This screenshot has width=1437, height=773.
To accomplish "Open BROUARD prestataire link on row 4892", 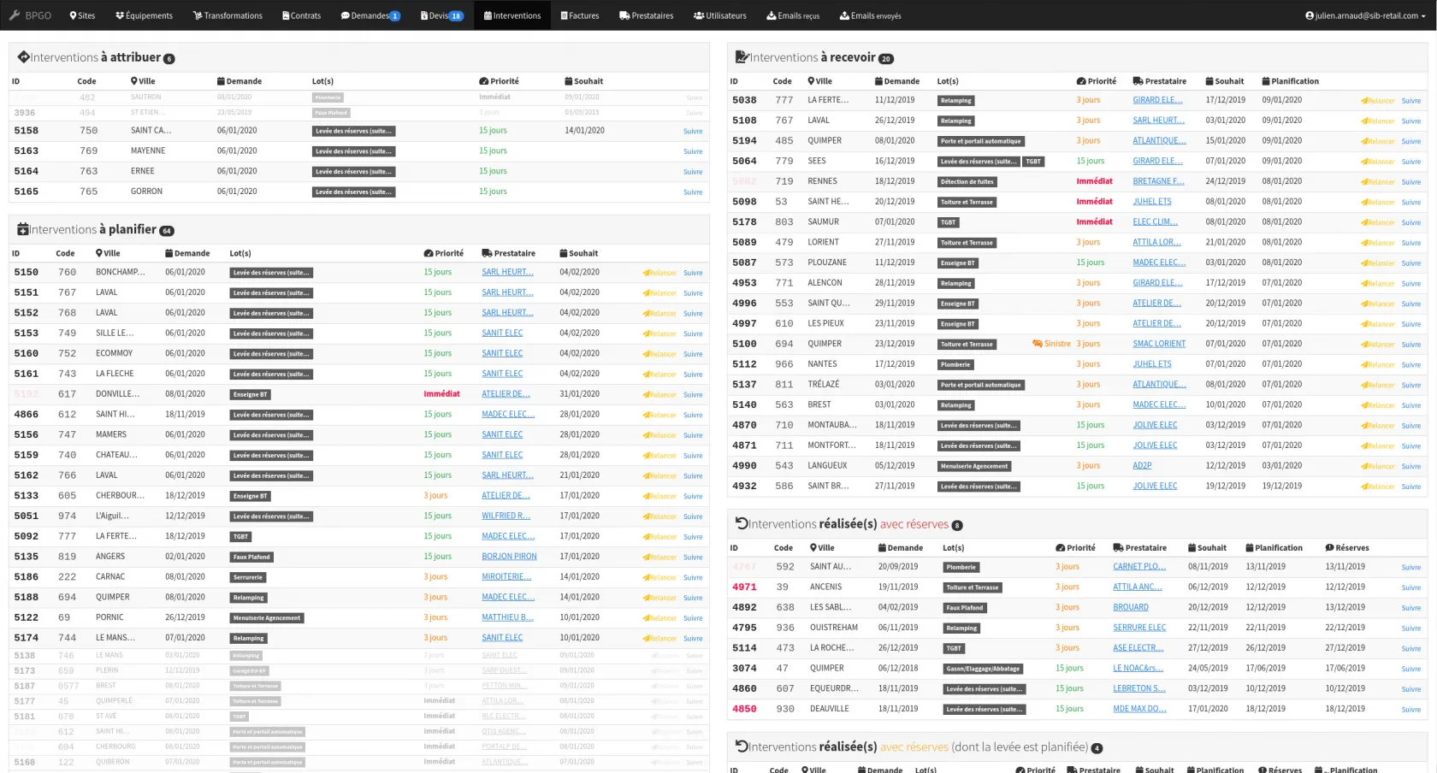I will pos(1130,607).
